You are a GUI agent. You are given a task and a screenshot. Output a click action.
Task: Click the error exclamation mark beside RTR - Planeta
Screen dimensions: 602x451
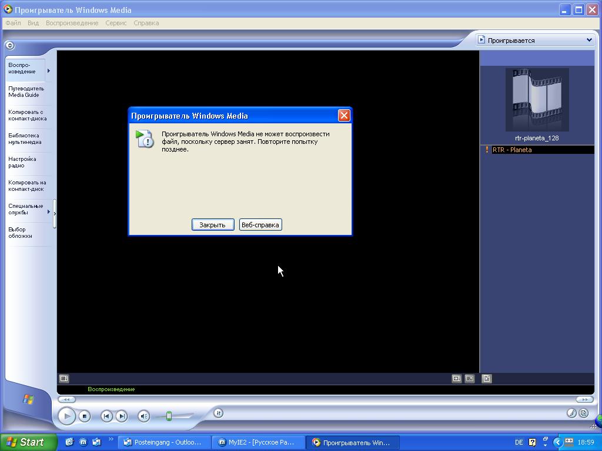click(x=487, y=150)
